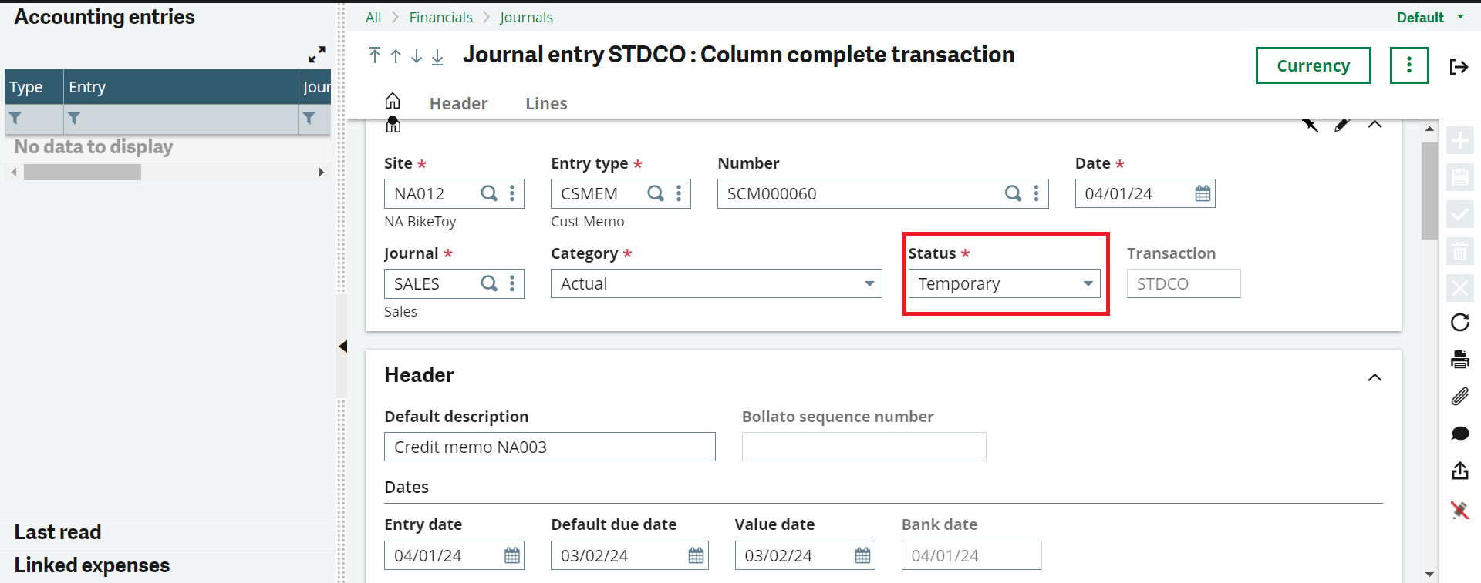Viewport: 1481px width, 583px height.
Task: Refresh the journal entry record
Action: pos(1460,323)
